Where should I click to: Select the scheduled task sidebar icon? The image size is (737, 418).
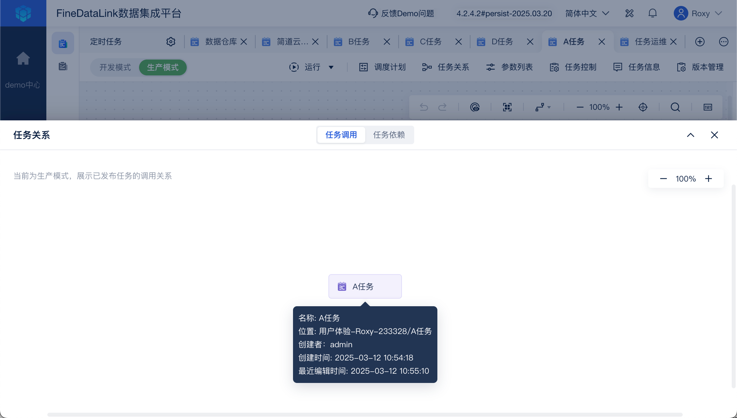click(x=63, y=43)
